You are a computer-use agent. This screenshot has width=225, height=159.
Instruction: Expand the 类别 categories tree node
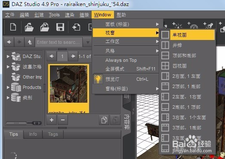coord(8,98)
